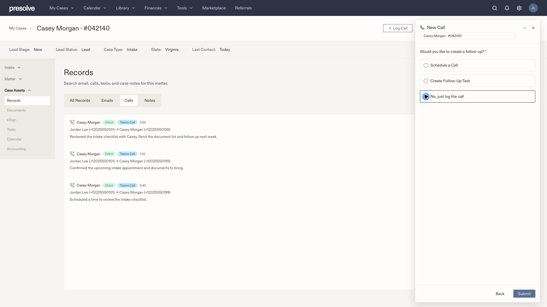This screenshot has width=547, height=307.
Task: Open Marketplace in top navigation
Action: (x=214, y=8)
